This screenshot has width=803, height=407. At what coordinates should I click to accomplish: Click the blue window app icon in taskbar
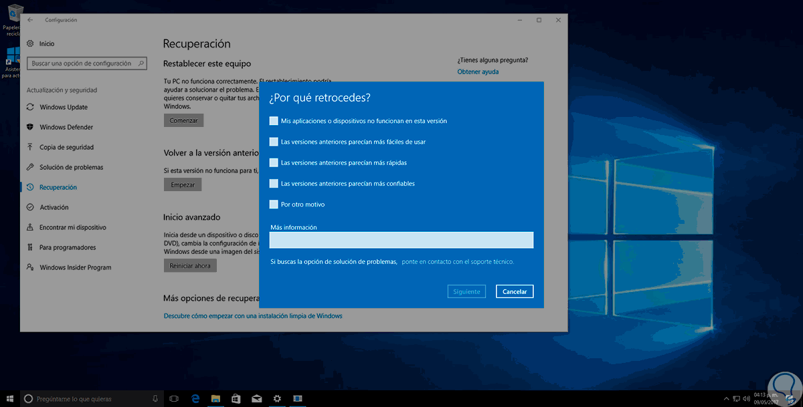point(298,398)
